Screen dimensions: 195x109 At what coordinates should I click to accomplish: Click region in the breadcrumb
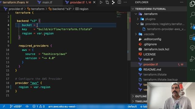click(x=84, y=9)
